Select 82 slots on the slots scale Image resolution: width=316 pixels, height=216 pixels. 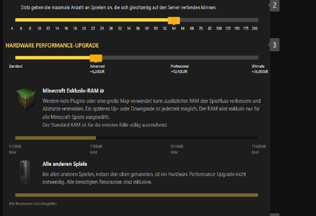coord(210,28)
